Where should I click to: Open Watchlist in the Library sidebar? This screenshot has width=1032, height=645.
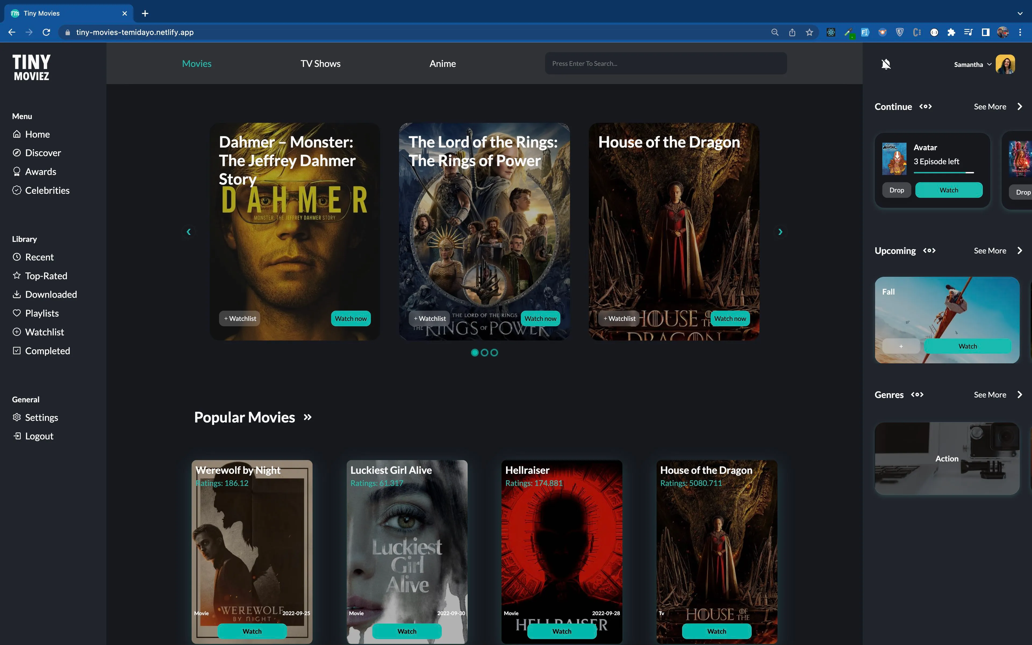[38, 332]
